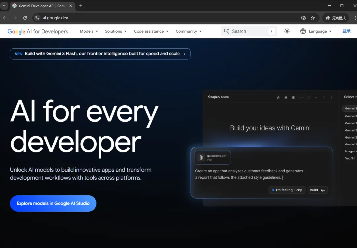The image size is (357, 248).
Task: Click the prompt text about customer feedback
Action: (249, 174)
